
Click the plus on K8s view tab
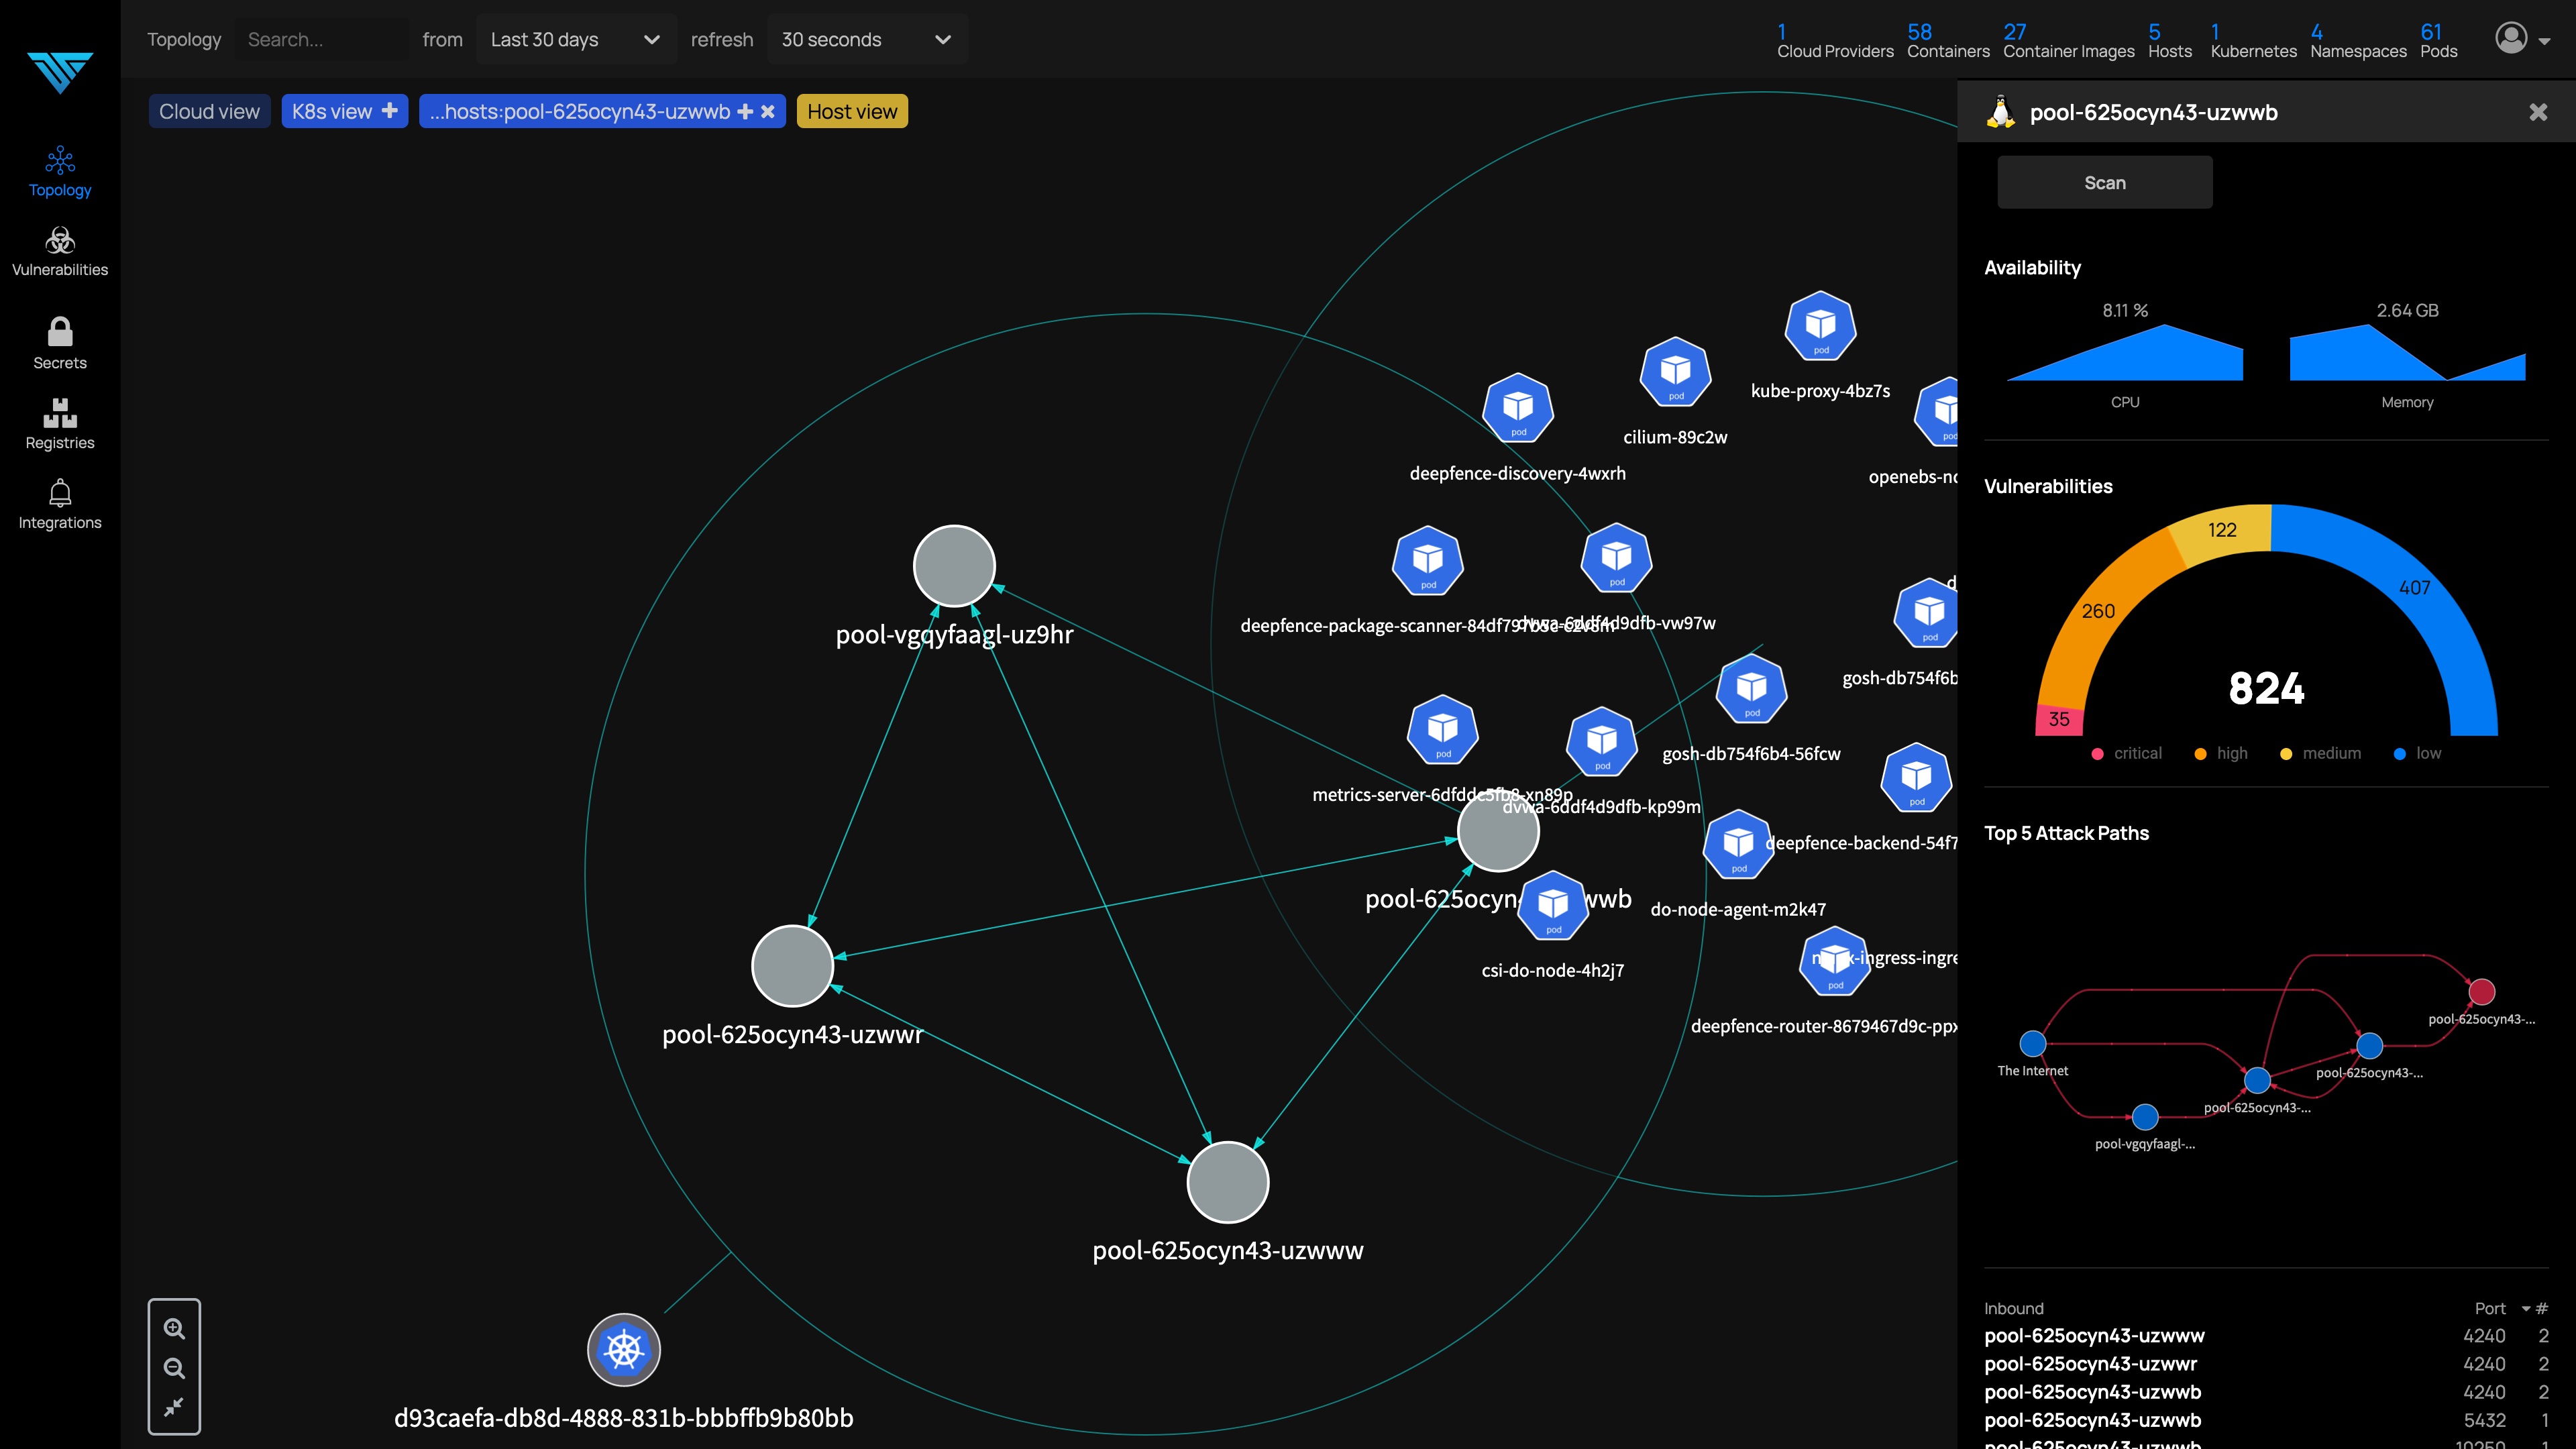390,111
